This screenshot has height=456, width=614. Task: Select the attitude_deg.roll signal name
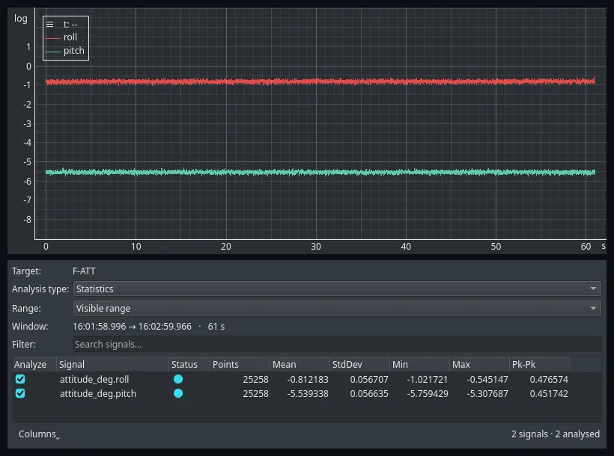(x=94, y=379)
